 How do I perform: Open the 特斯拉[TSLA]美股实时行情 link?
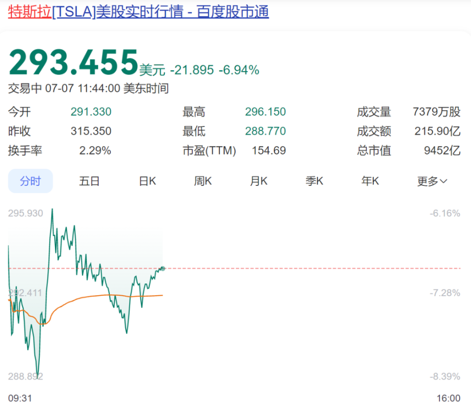(138, 12)
